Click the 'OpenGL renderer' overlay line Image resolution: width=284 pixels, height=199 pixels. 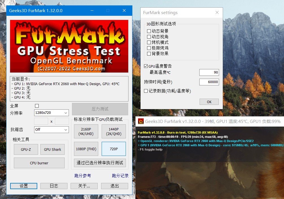196,141
